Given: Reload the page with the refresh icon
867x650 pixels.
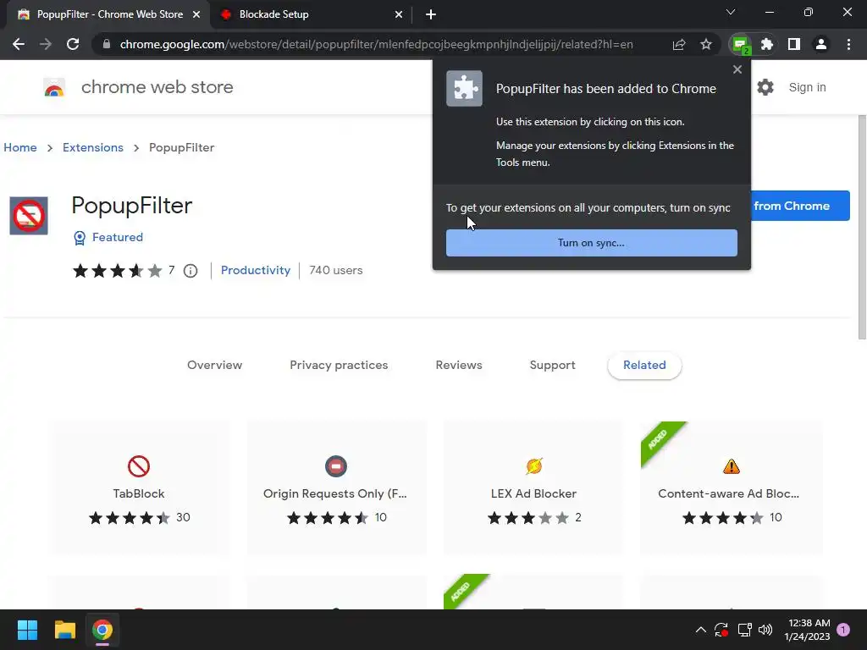Looking at the screenshot, I should (x=73, y=44).
